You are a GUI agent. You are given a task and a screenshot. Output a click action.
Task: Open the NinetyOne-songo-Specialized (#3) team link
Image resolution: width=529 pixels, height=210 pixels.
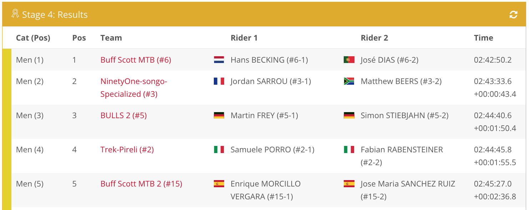coord(134,88)
